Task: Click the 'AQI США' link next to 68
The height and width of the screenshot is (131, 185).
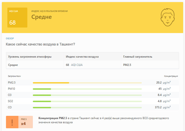Action: (77, 65)
